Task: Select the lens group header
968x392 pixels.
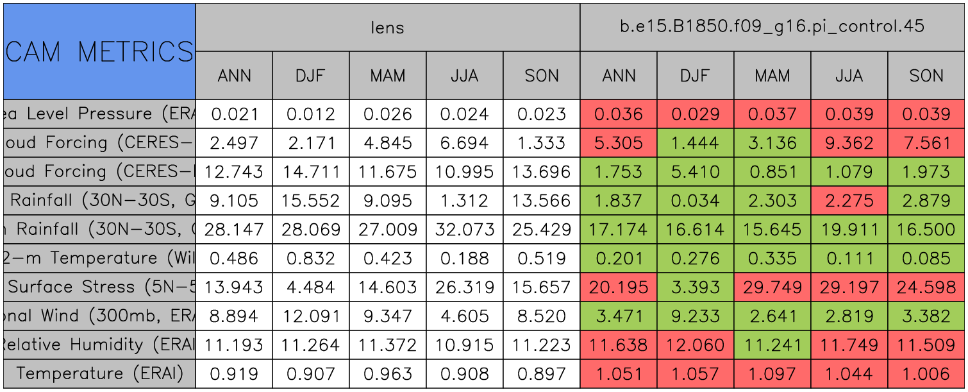Action: [x=387, y=27]
